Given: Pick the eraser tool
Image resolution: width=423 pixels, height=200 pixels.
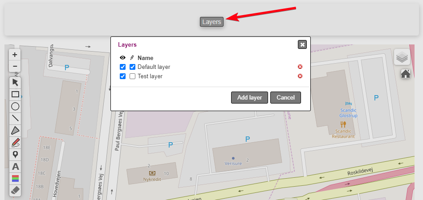Looking at the screenshot, I should click(15, 190).
